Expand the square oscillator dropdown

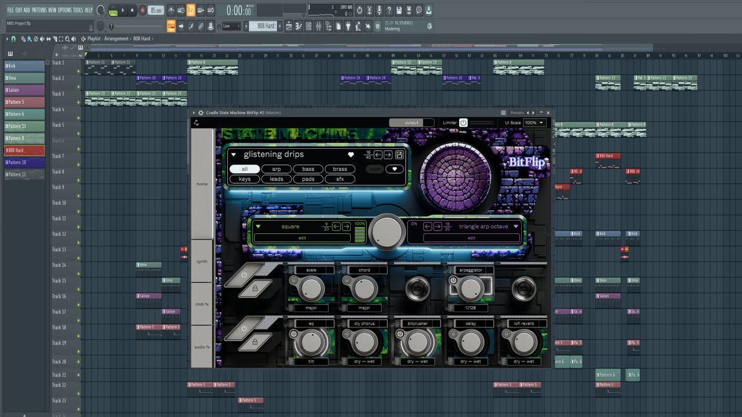click(259, 226)
